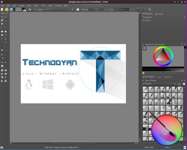Screen dimensions: 187x150
Task: Click the green add tag icon
Action: click(x=179, y=84)
